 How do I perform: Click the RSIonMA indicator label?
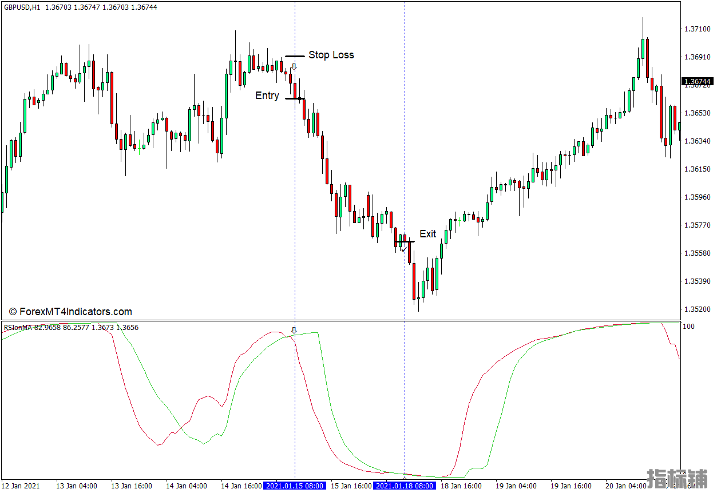tap(18, 328)
